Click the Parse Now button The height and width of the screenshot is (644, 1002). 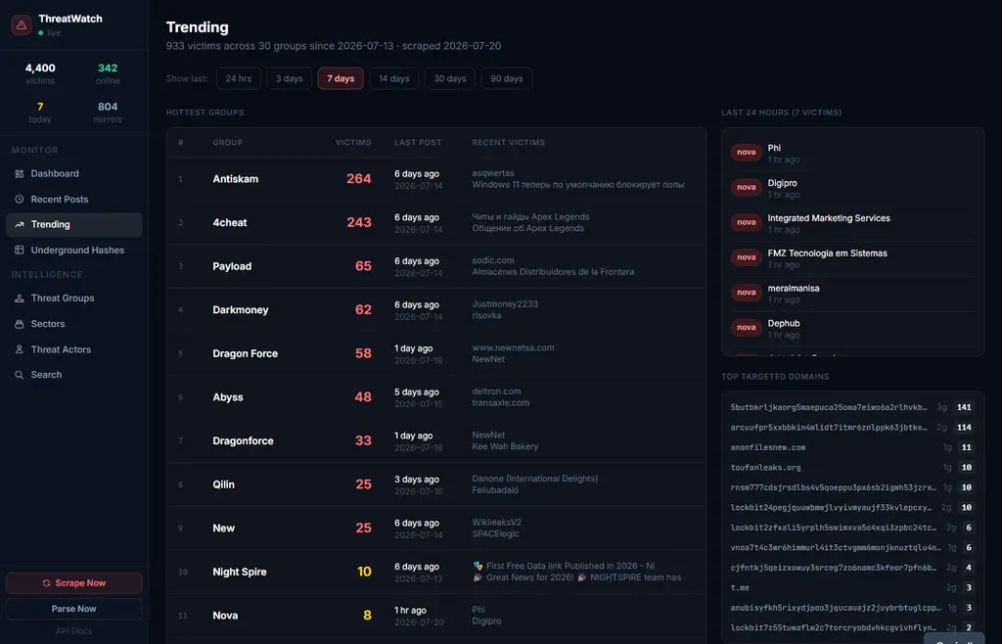74,609
